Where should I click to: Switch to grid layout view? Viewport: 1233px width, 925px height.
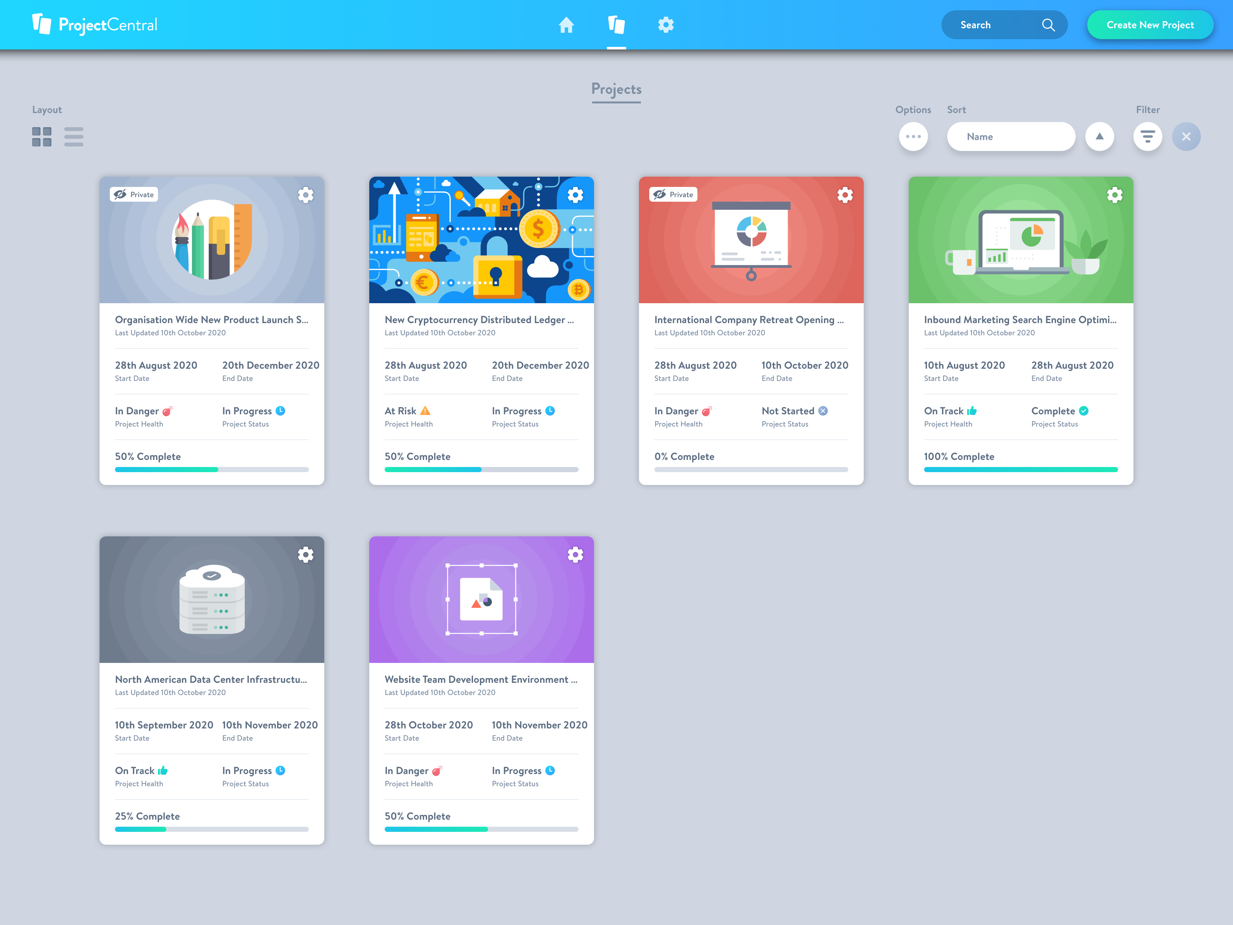[42, 137]
